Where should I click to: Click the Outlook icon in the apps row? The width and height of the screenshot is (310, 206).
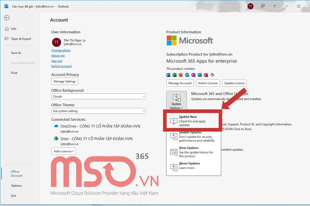tap(187, 75)
